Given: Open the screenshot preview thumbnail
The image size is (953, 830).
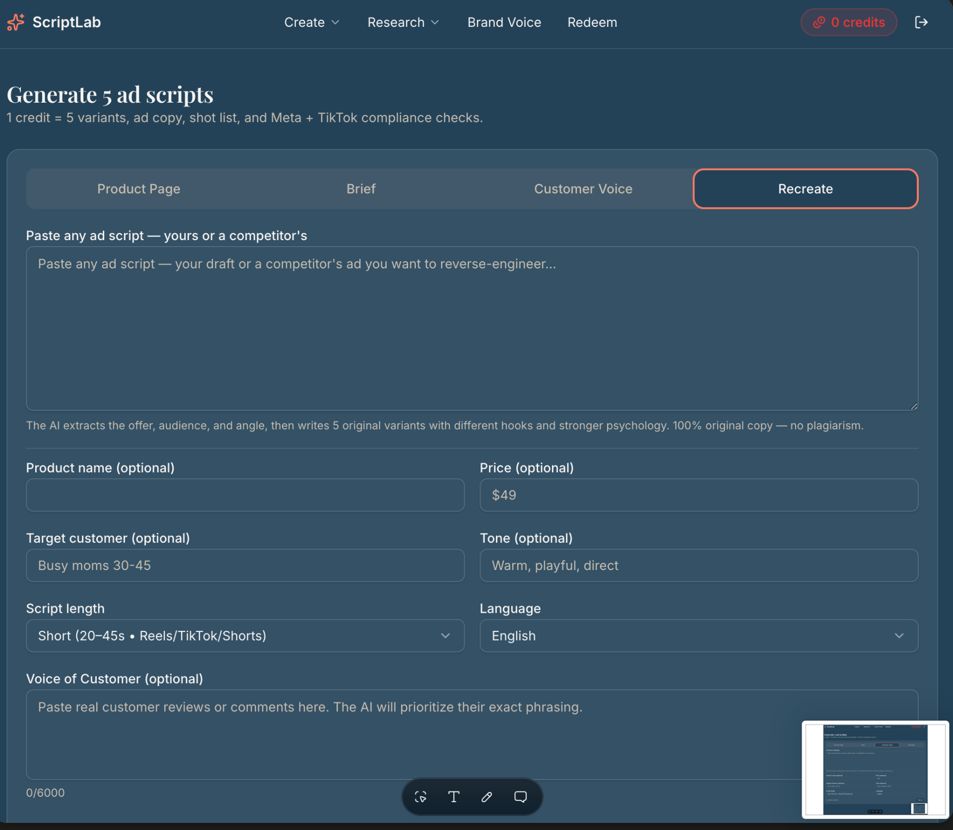Looking at the screenshot, I should 875,768.
